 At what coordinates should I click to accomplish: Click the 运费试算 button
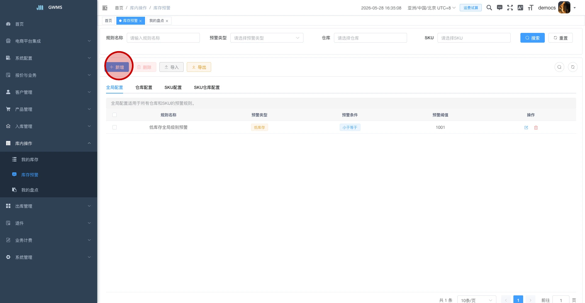pyautogui.click(x=471, y=8)
